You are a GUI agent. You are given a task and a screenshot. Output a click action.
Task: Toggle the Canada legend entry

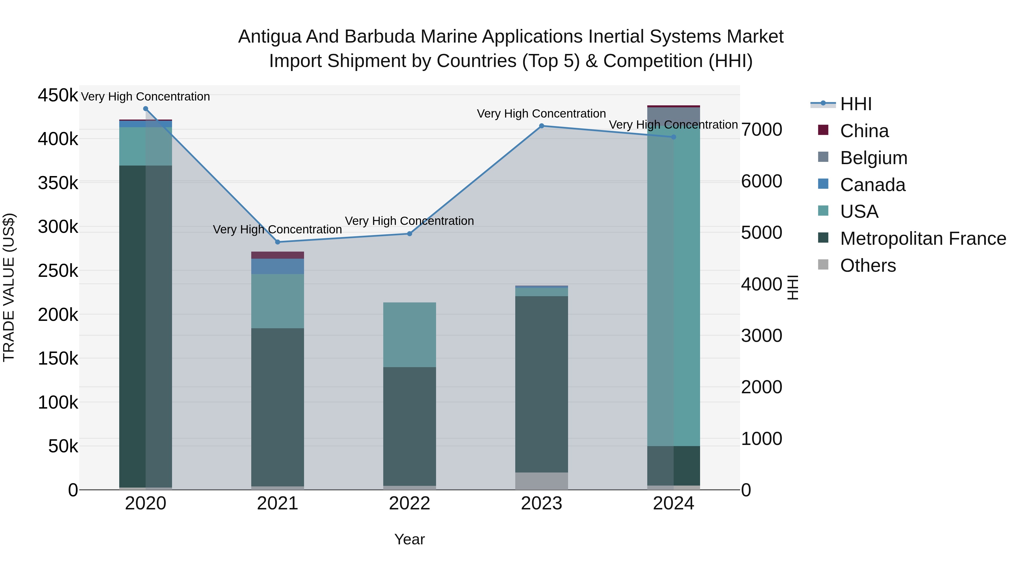[862, 185]
